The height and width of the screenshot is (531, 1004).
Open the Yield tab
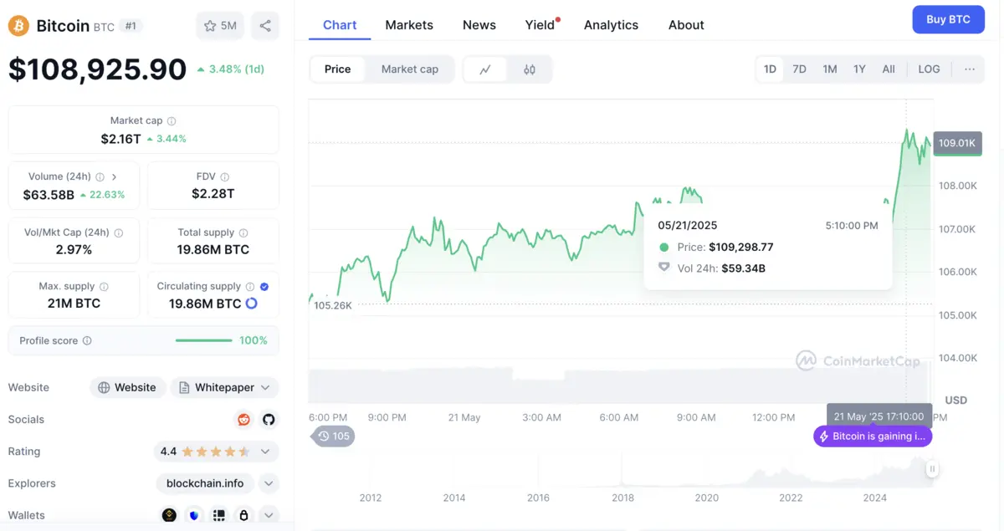pos(540,25)
